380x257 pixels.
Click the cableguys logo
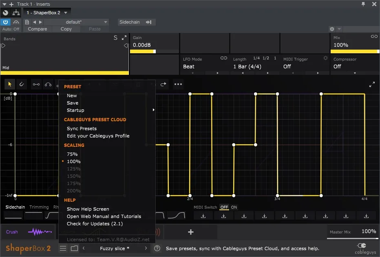pyautogui.click(x=365, y=248)
